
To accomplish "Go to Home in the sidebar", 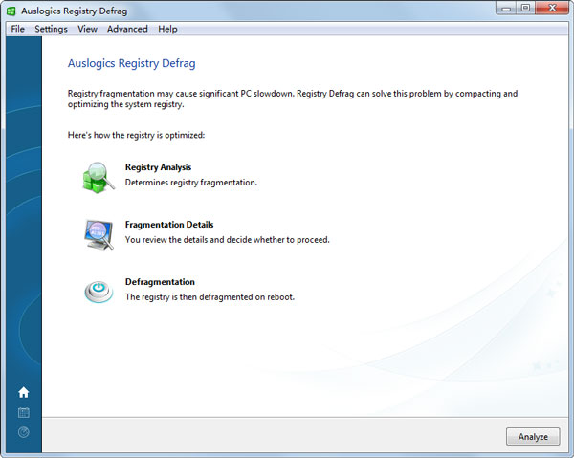I will coord(23,392).
